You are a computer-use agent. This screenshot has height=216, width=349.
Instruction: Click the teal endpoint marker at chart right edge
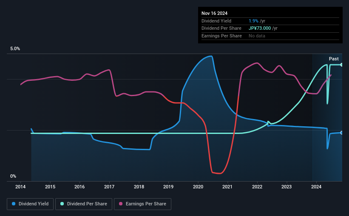pyautogui.click(x=341, y=65)
